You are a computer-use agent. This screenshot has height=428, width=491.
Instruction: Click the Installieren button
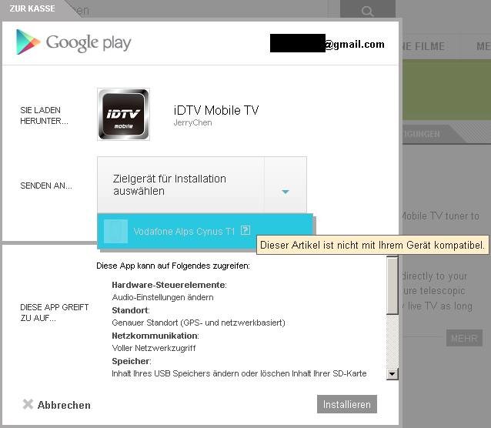coord(346,404)
